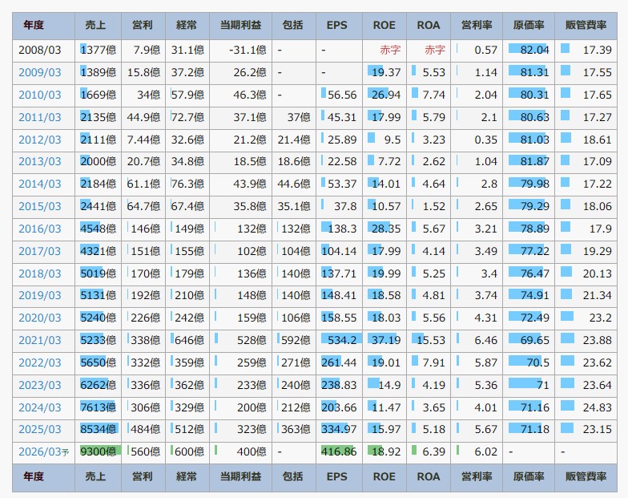Open the 2014/03 fiscal year link
This screenshot has width=628, height=498.
(40, 184)
